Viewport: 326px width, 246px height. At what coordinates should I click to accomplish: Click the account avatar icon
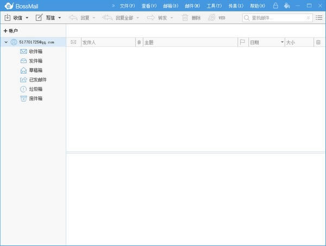(14, 42)
